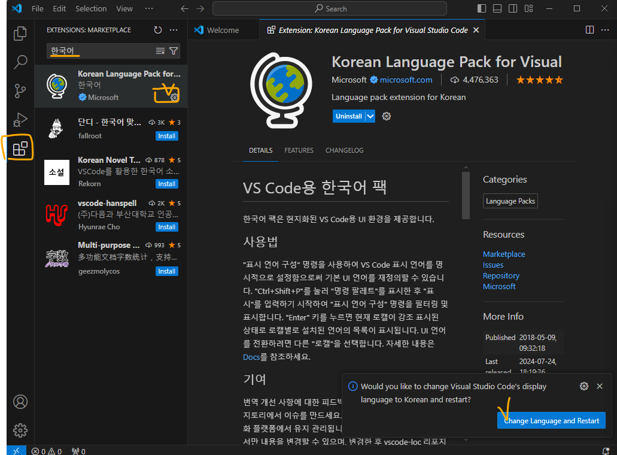Uninstall the Korean Language Pack
The width and height of the screenshot is (617, 455).
coord(349,116)
